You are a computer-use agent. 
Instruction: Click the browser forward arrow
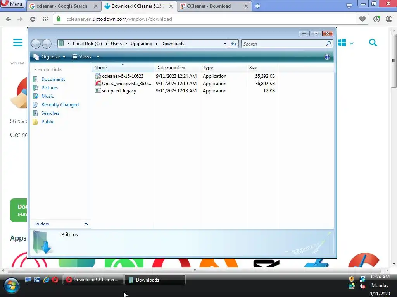coord(20,19)
